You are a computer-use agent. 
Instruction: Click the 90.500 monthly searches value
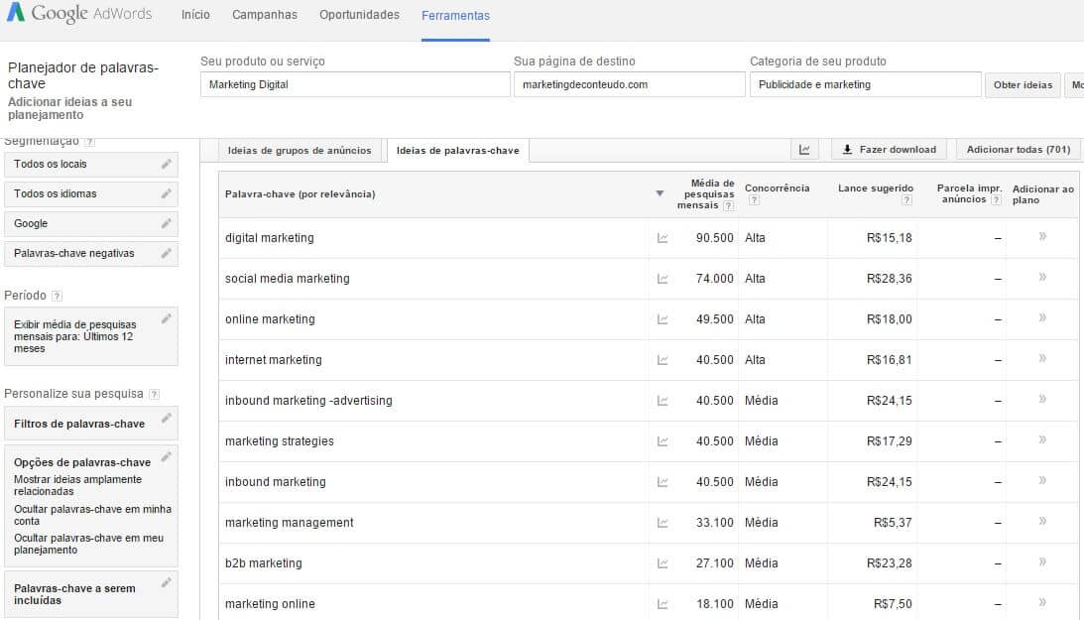pyautogui.click(x=714, y=238)
